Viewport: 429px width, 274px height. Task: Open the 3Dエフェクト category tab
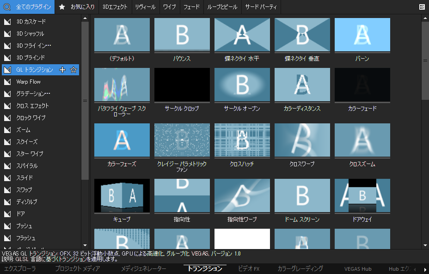115,7
